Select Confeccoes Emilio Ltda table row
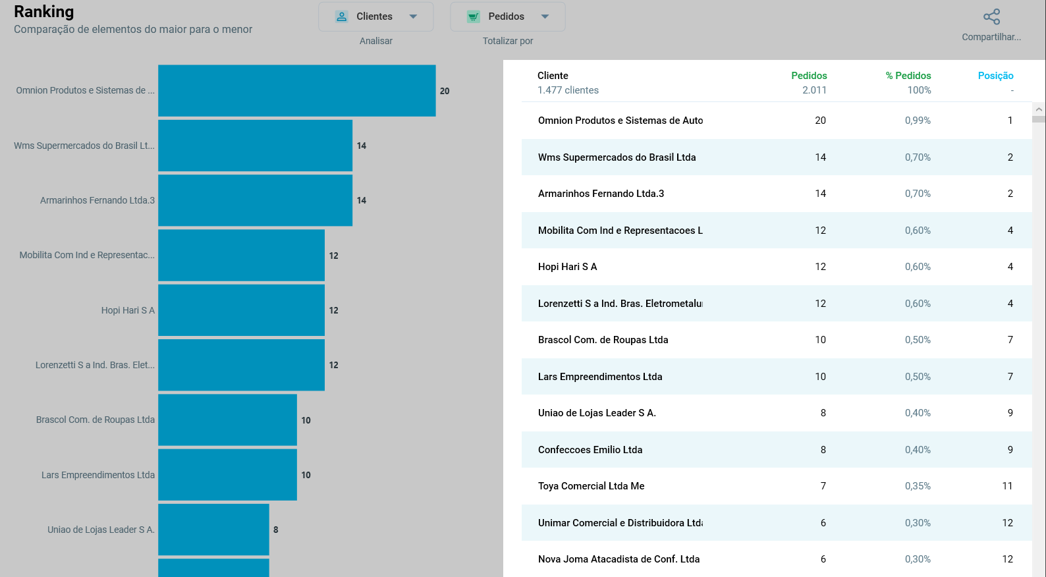 [x=777, y=450]
